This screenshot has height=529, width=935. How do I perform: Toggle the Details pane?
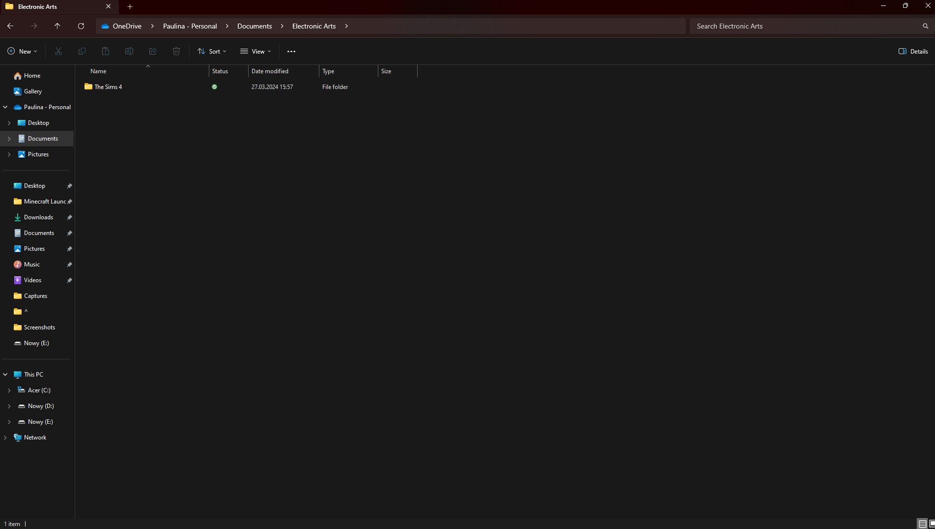click(913, 51)
